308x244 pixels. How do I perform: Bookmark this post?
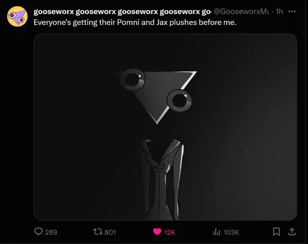276,231
